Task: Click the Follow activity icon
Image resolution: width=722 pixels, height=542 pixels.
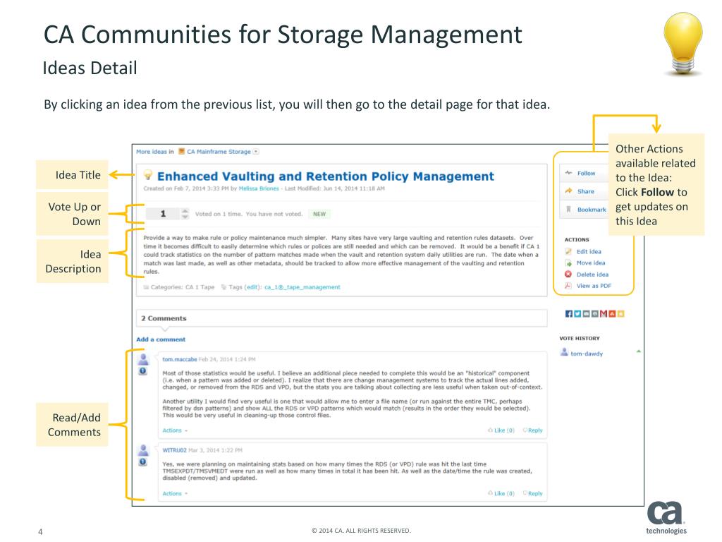Action: (569, 173)
